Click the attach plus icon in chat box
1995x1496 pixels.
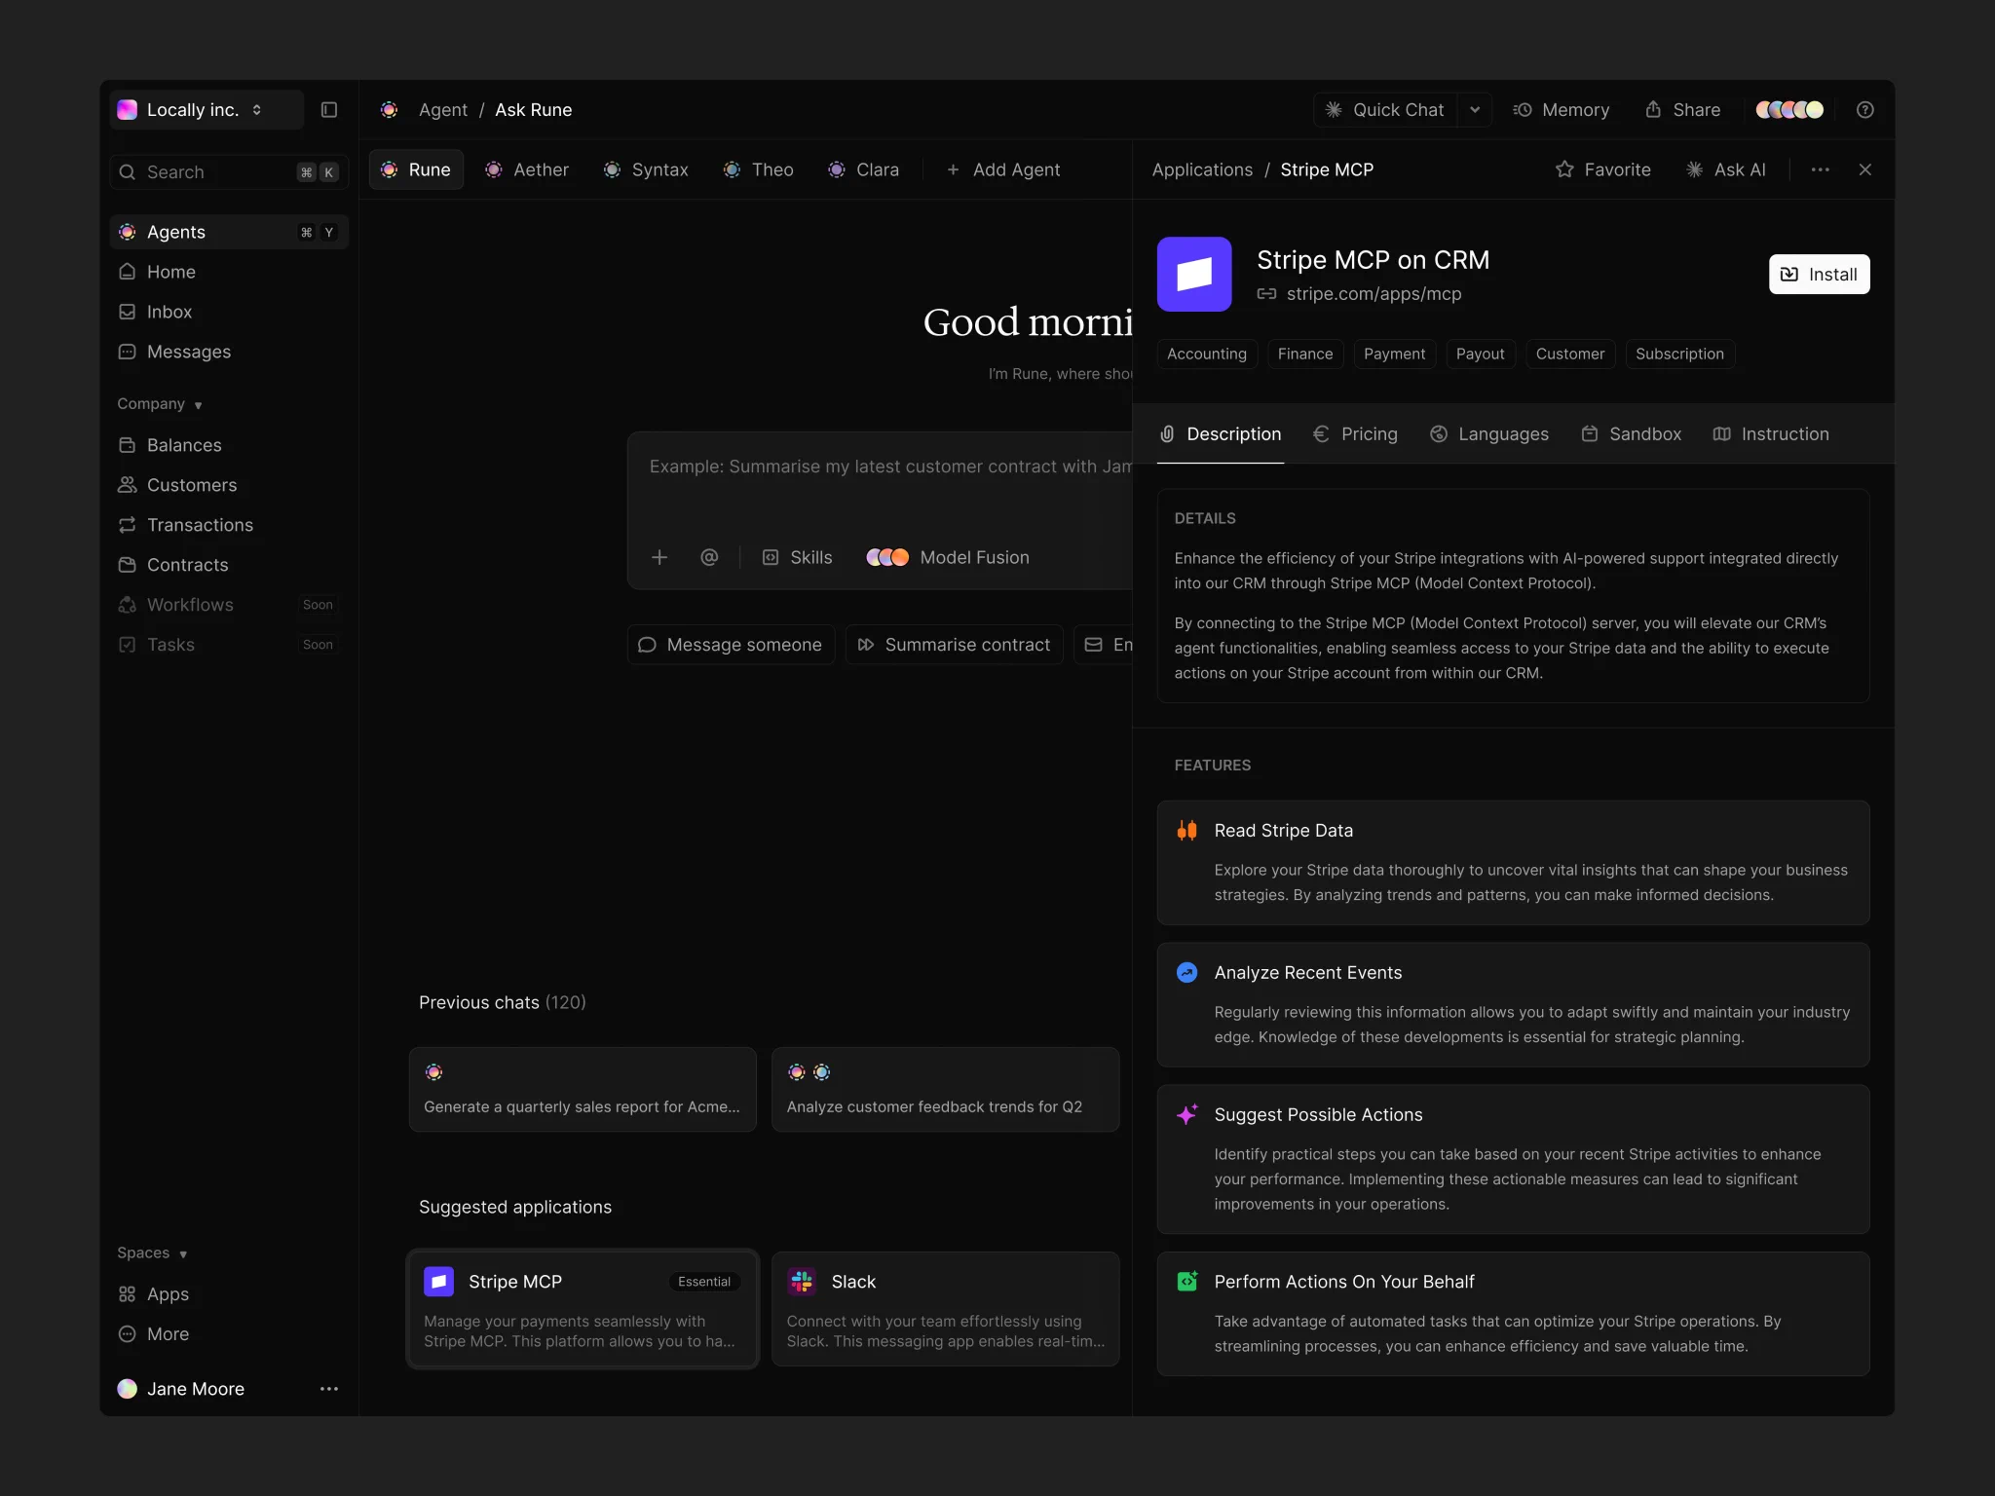[x=659, y=557]
